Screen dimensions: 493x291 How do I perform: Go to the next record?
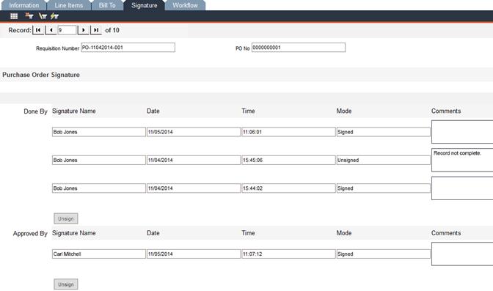(x=83, y=30)
